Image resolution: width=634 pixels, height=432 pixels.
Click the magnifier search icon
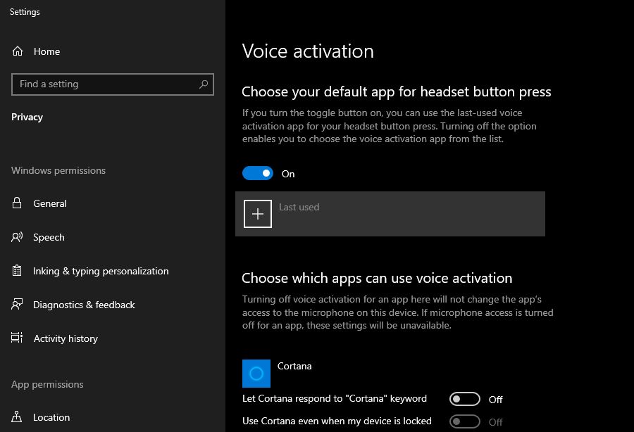click(x=204, y=84)
